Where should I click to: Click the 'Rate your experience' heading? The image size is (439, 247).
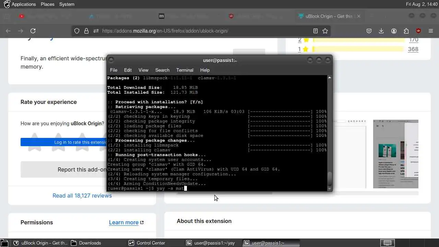click(49, 102)
